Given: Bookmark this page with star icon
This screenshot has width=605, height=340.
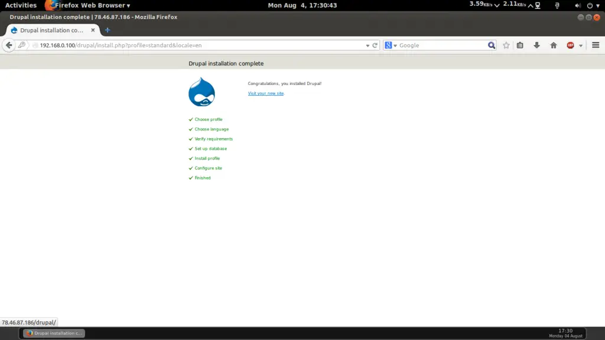Looking at the screenshot, I should pyautogui.click(x=506, y=45).
